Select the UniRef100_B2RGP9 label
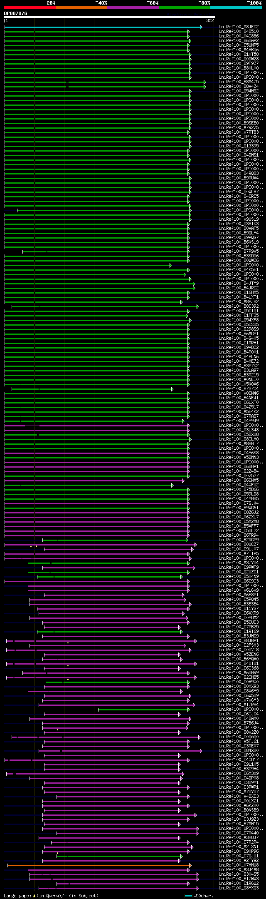This screenshot has width=266, height=899. point(239,540)
